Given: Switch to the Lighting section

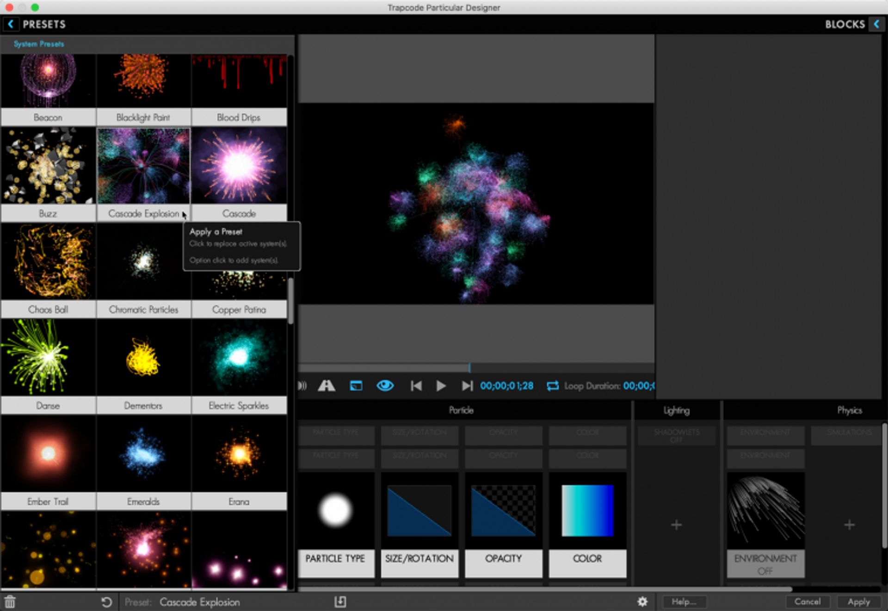Looking at the screenshot, I should click(x=676, y=410).
